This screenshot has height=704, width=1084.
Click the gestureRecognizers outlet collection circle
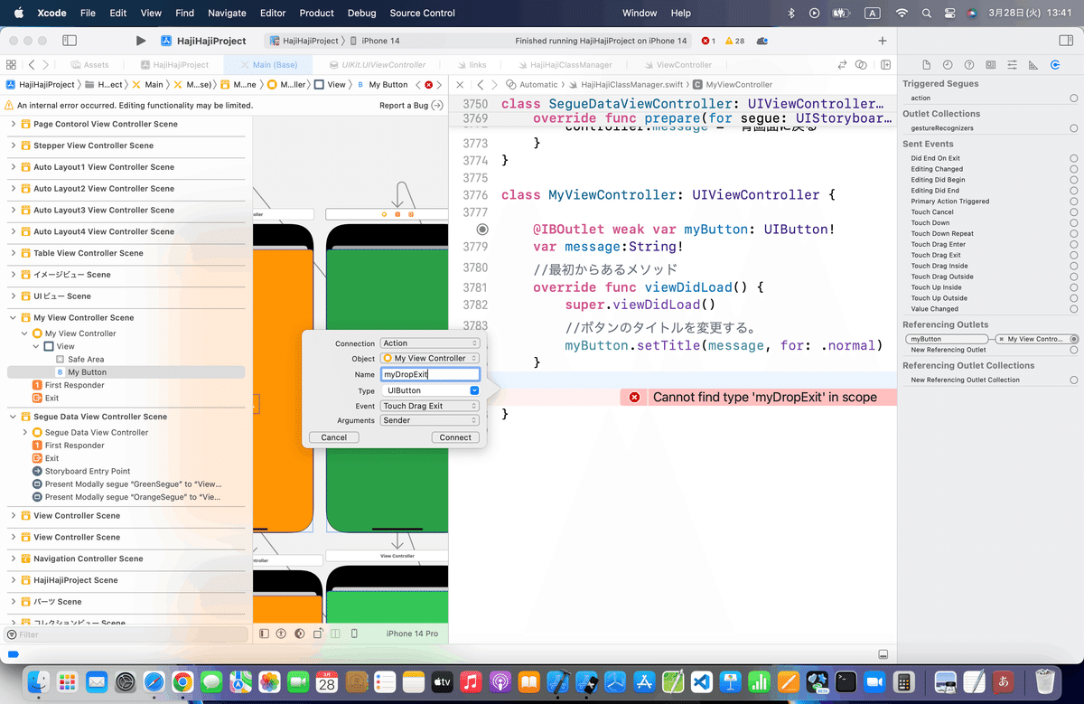(x=1073, y=128)
